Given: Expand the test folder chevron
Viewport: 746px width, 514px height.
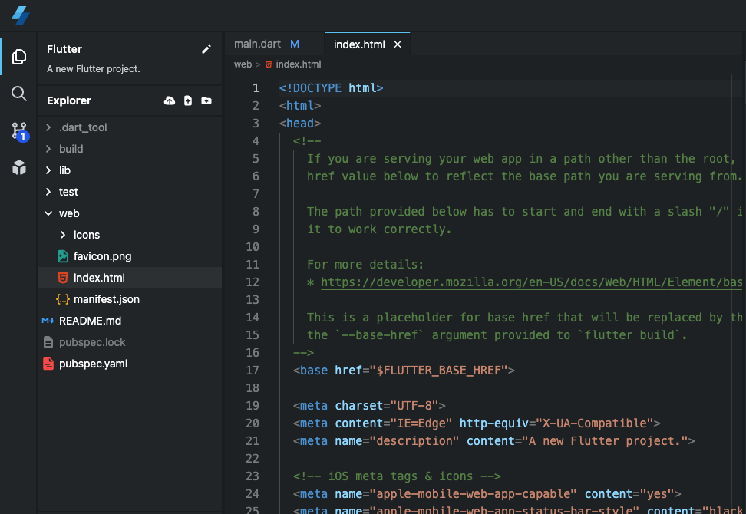Looking at the screenshot, I should [48, 192].
